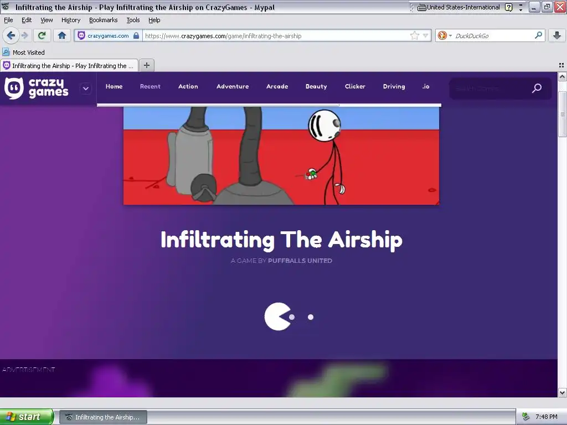Click the United States-International keyboard language indicator
The height and width of the screenshot is (425, 567).
[458, 7]
